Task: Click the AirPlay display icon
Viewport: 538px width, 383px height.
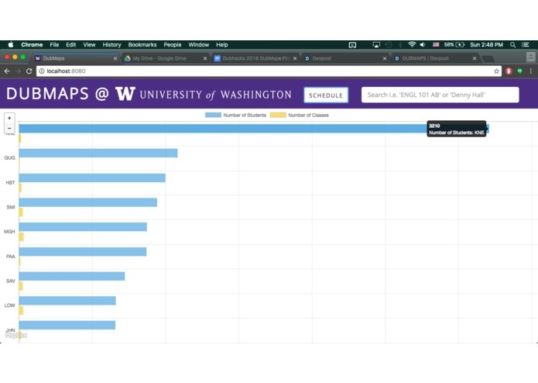Action: pos(376,45)
